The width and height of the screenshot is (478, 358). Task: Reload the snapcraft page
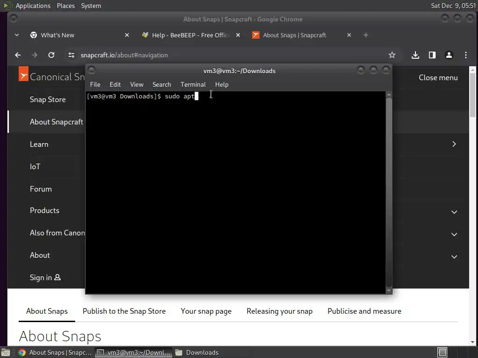[51, 55]
